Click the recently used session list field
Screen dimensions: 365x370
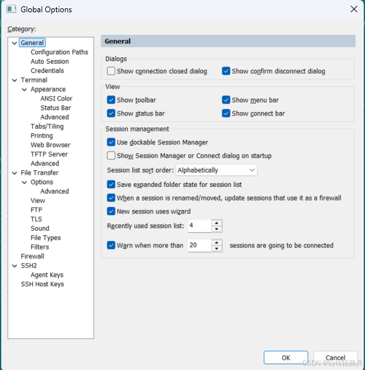pos(200,226)
